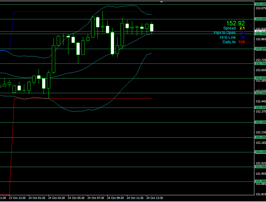This screenshot has width=266, height=202.
Task: Select the Pips to Open label
Action: (x=225, y=33)
